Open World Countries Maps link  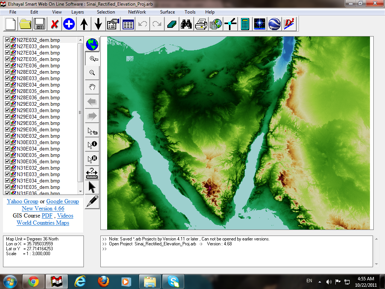[x=43, y=223]
